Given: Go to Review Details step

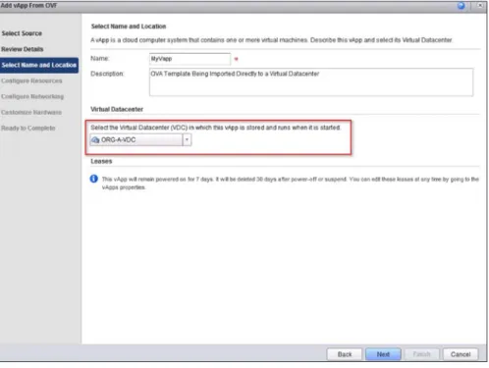Looking at the screenshot, I should point(23,49).
